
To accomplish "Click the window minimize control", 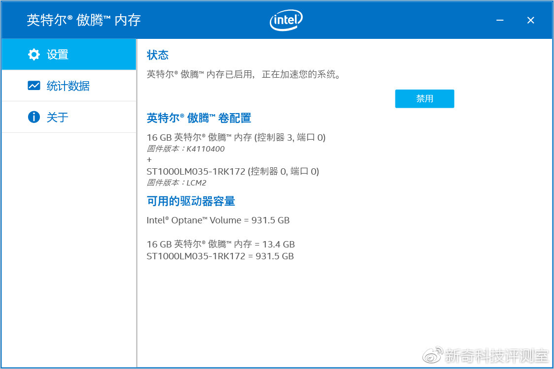I will [x=499, y=20].
